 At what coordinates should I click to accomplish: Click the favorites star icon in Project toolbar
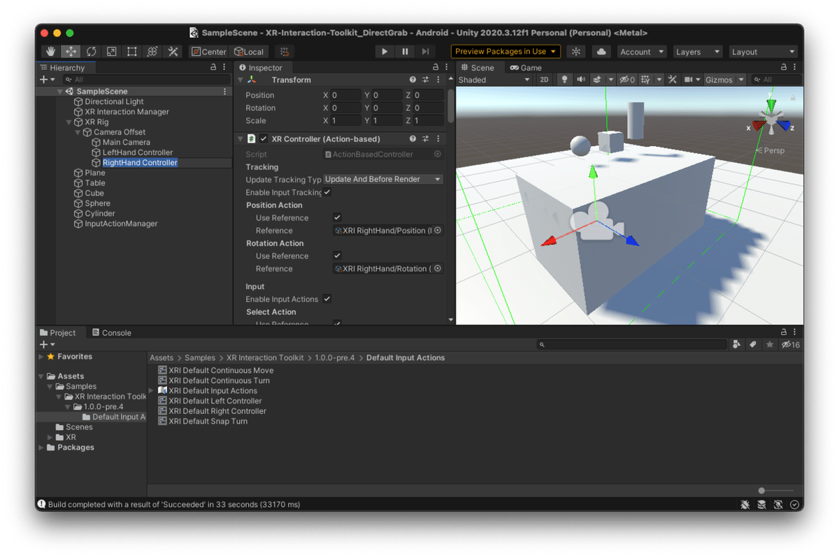point(770,345)
